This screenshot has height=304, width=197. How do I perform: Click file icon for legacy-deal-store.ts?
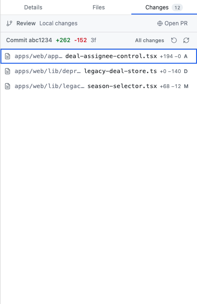coord(8,71)
